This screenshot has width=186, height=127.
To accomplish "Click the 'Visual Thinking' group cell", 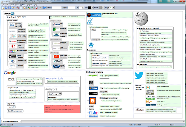I will 20,56.
